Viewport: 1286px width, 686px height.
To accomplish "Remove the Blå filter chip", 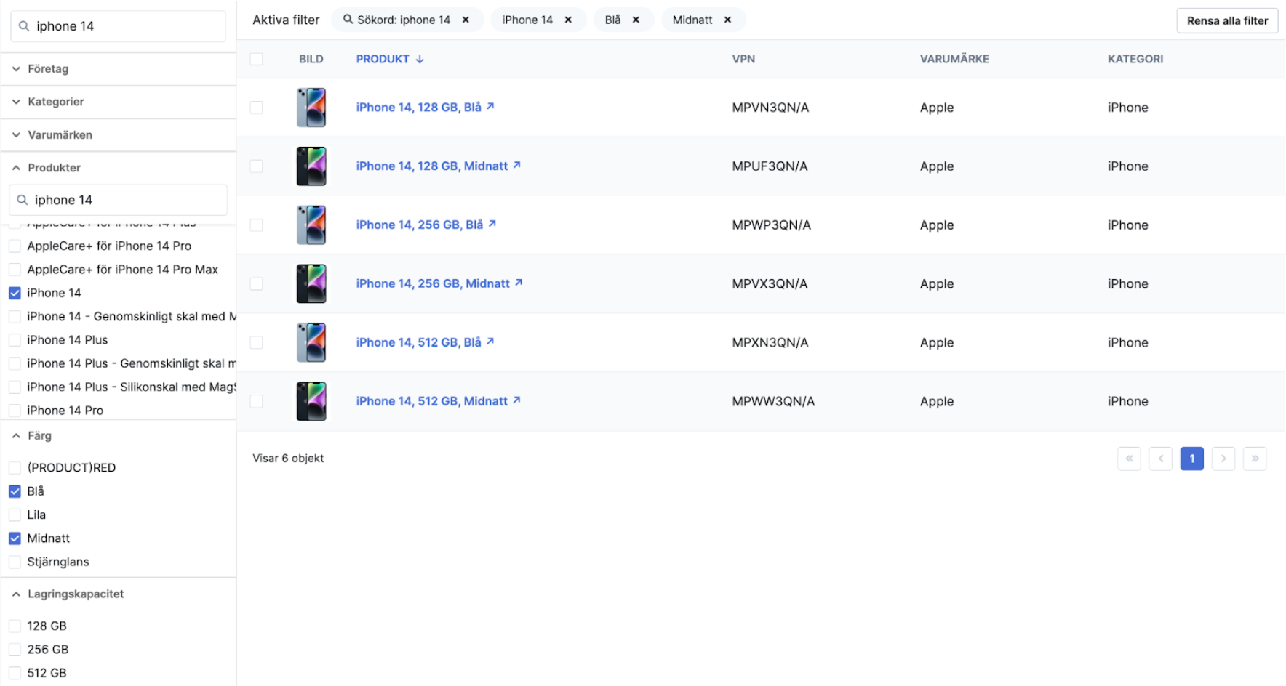I will (x=636, y=20).
